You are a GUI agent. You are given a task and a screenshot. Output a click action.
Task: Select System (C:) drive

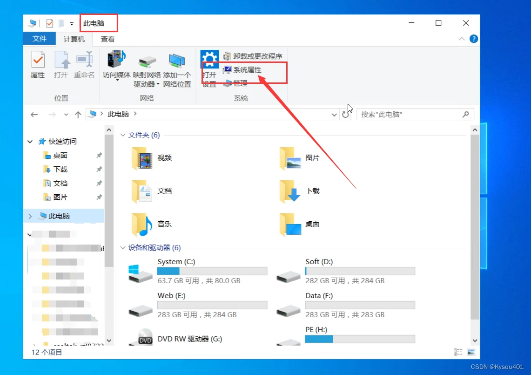click(x=198, y=271)
